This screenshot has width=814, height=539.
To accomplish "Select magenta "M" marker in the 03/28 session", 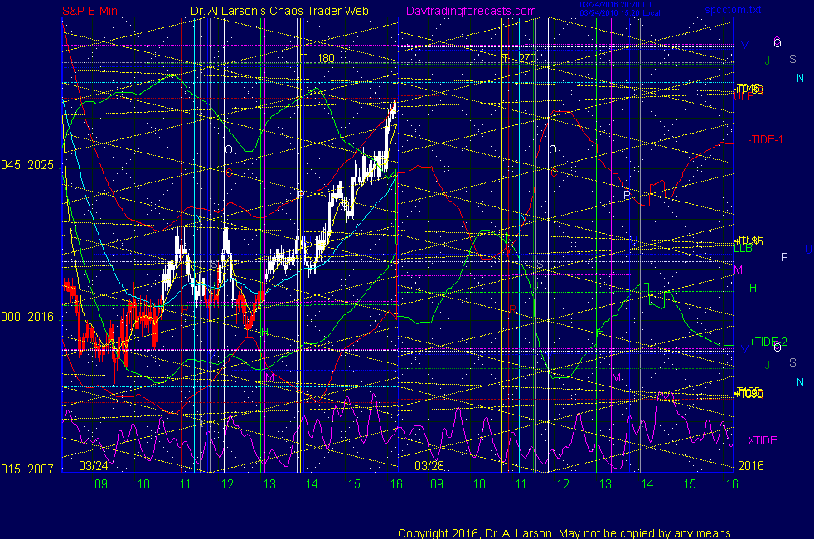I will click(616, 377).
